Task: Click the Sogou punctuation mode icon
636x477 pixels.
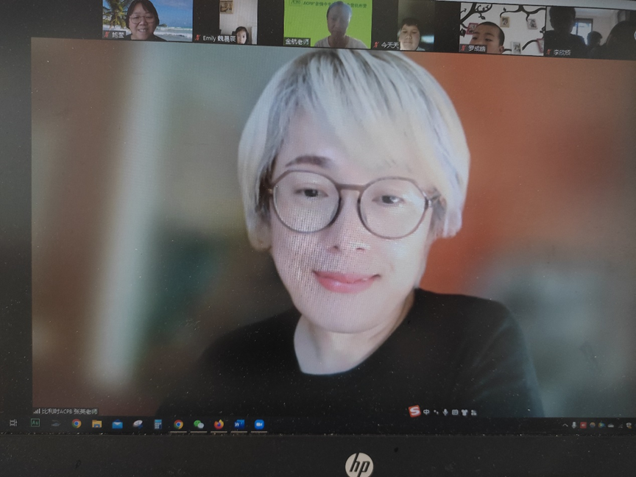Action: (436, 412)
